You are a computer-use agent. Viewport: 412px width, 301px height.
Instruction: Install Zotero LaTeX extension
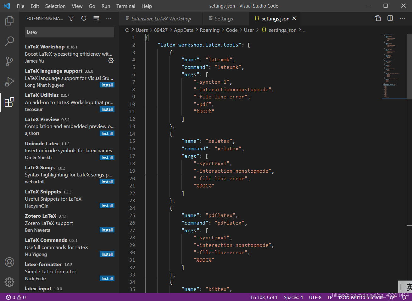click(x=107, y=230)
